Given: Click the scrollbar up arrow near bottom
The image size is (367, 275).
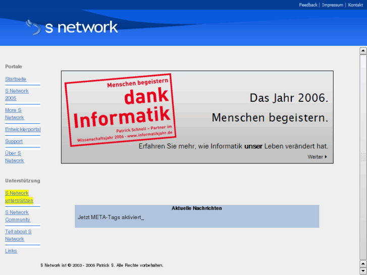Looking at the screenshot, I should (363, 264).
